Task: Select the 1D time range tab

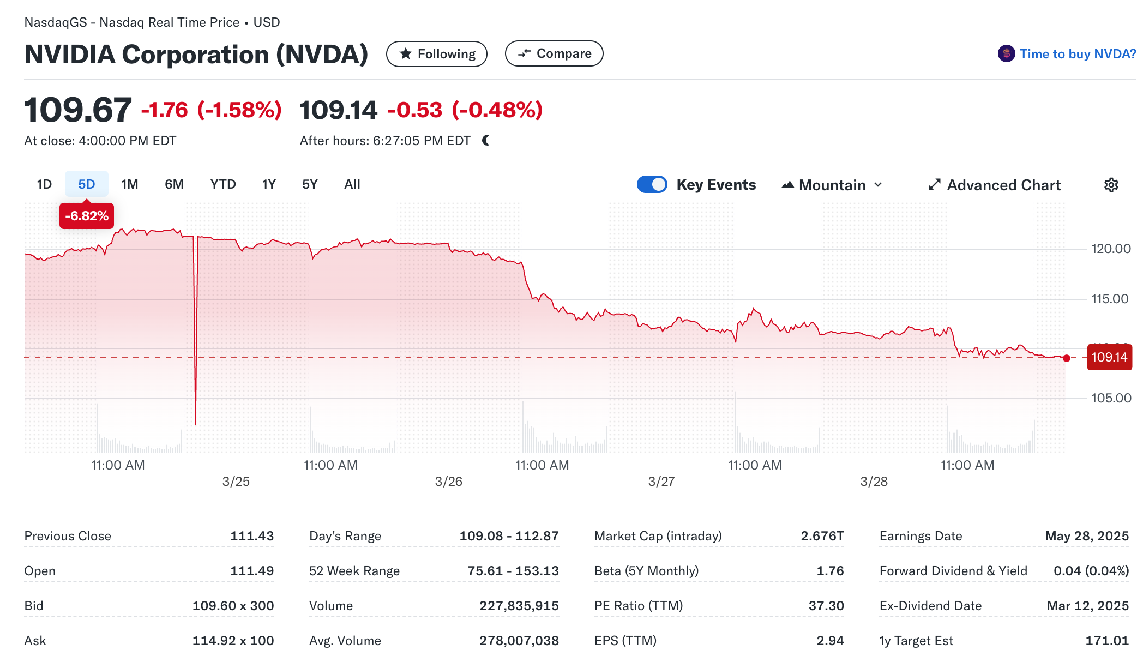Action: pyautogui.click(x=44, y=184)
